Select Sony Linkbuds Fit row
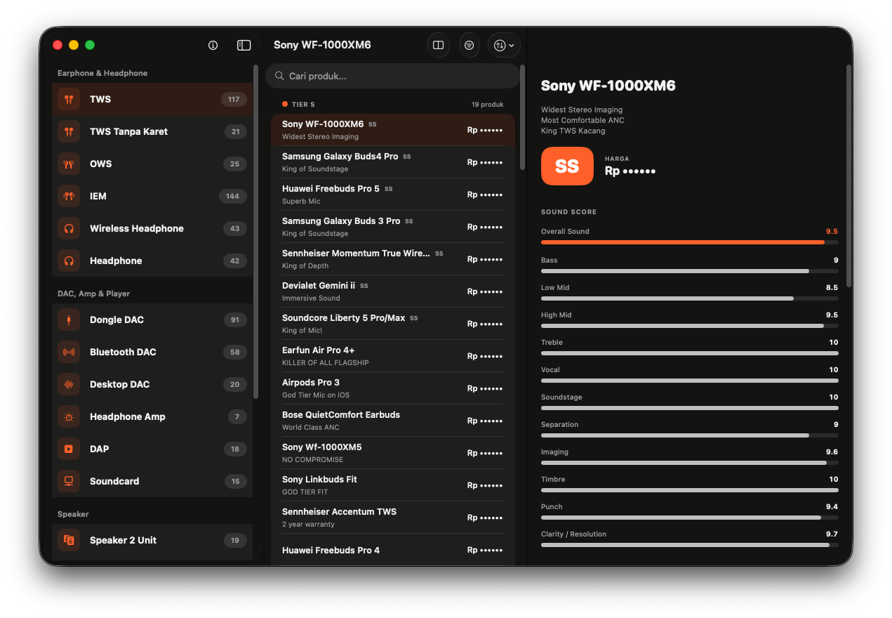Image resolution: width=892 pixels, height=618 pixels. (x=393, y=485)
